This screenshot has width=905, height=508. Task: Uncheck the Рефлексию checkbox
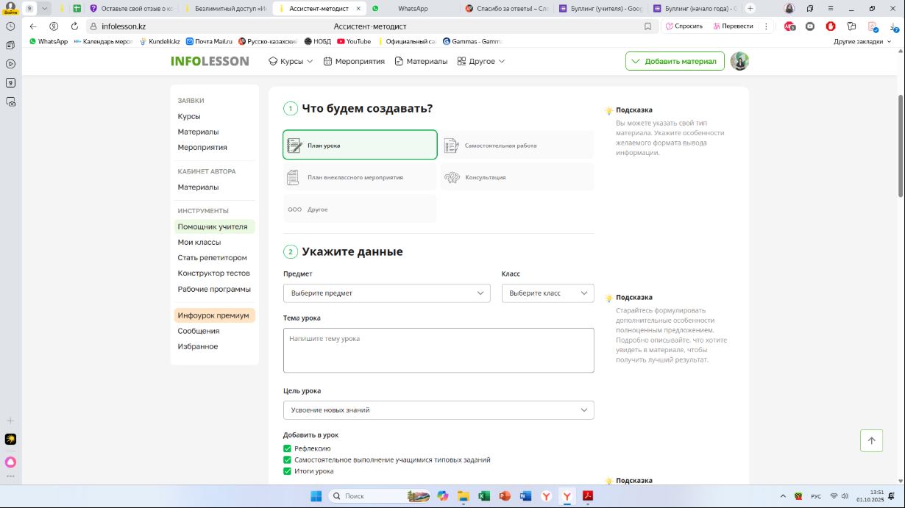[x=288, y=448]
